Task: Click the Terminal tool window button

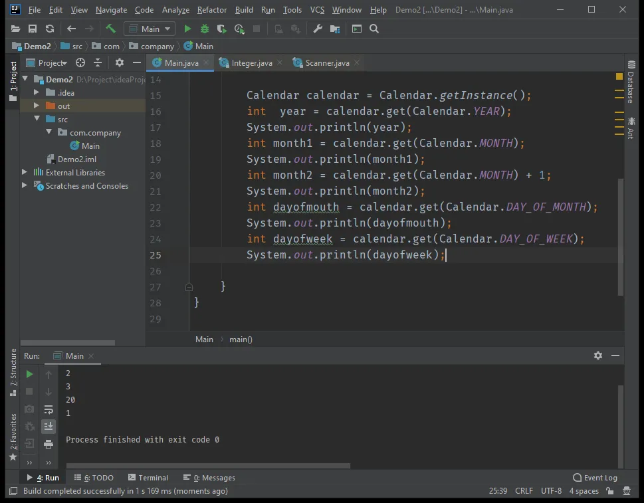Action: (148, 477)
